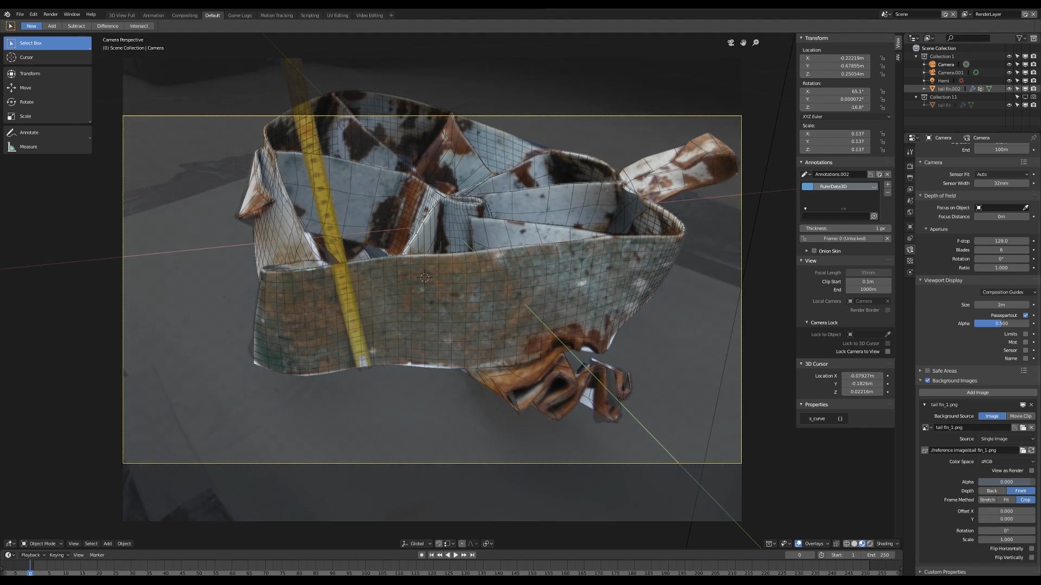This screenshot has width=1041, height=585.
Task: Toggle visibility of Hemi light in outliner
Action: [1009, 81]
